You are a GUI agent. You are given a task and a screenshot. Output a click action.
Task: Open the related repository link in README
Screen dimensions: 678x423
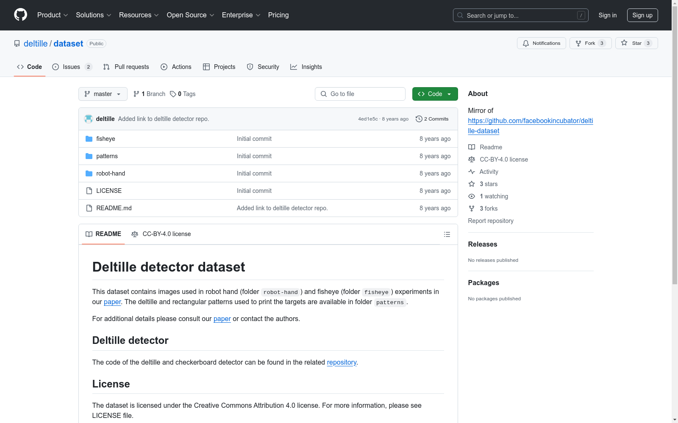(342, 362)
